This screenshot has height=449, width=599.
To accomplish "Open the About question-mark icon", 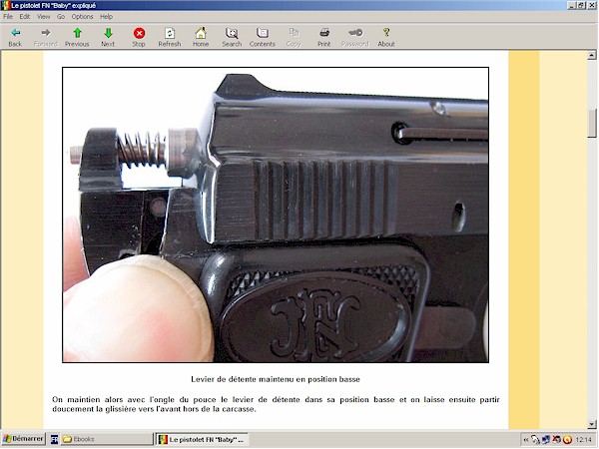I will (386, 33).
